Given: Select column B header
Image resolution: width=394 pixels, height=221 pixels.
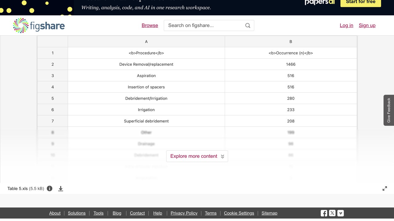Looking at the screenshot, I should tap(291, 41).
